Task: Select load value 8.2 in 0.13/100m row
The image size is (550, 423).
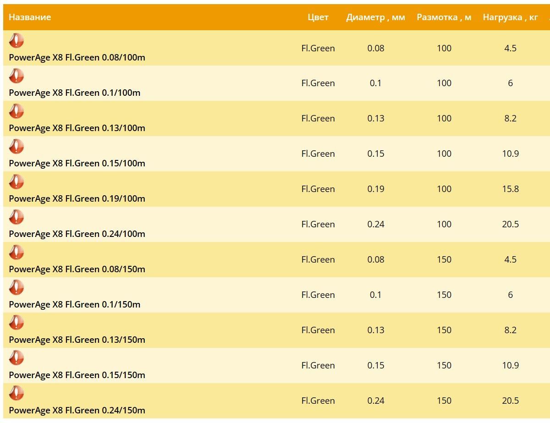Action: [x=511, y=119]
